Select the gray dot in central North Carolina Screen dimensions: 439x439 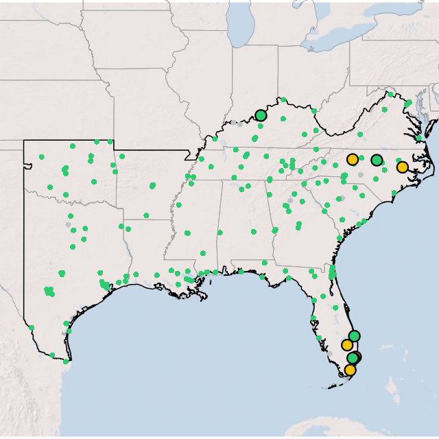(x=361, y=175)
